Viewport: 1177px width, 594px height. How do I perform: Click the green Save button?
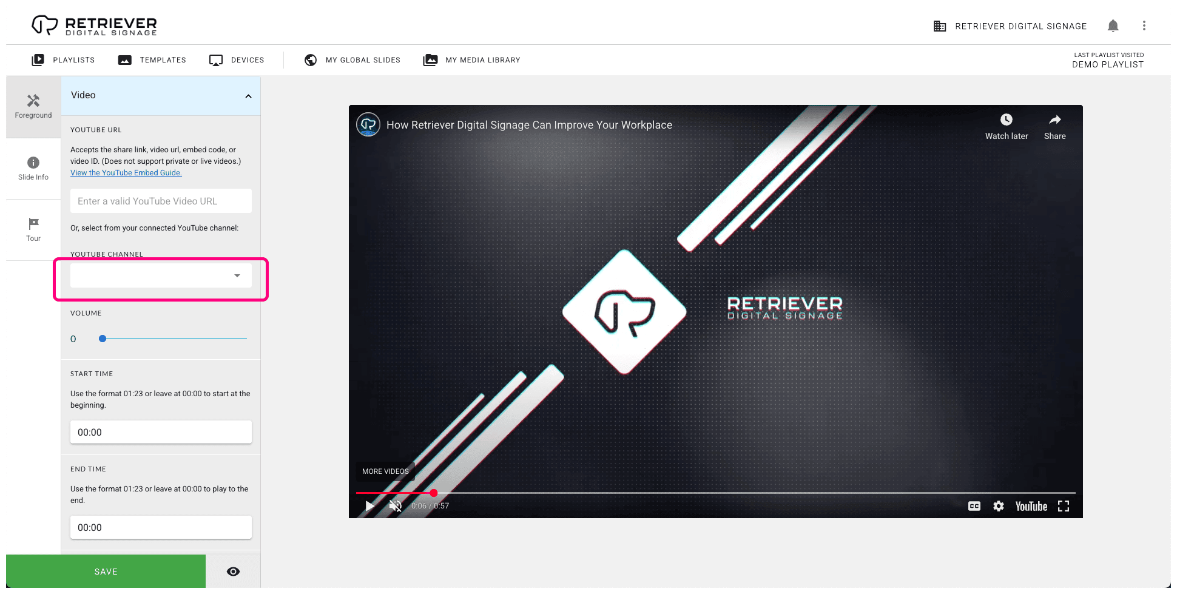pos(106,572)
